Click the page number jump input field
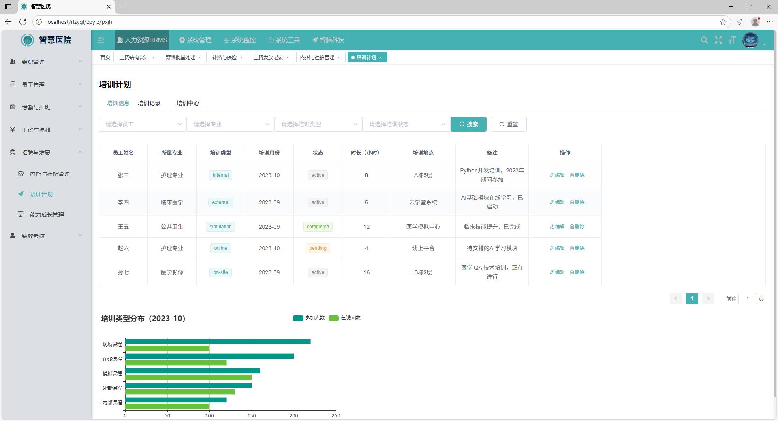 point(747,299)
